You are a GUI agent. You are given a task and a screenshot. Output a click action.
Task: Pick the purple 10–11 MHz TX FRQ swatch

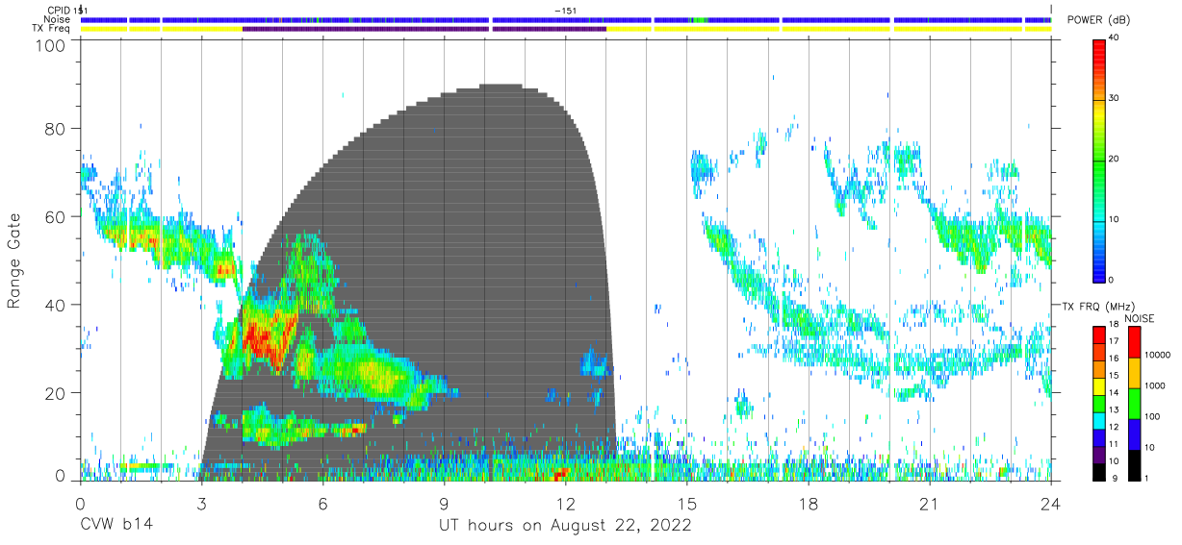click(1099, 454)
